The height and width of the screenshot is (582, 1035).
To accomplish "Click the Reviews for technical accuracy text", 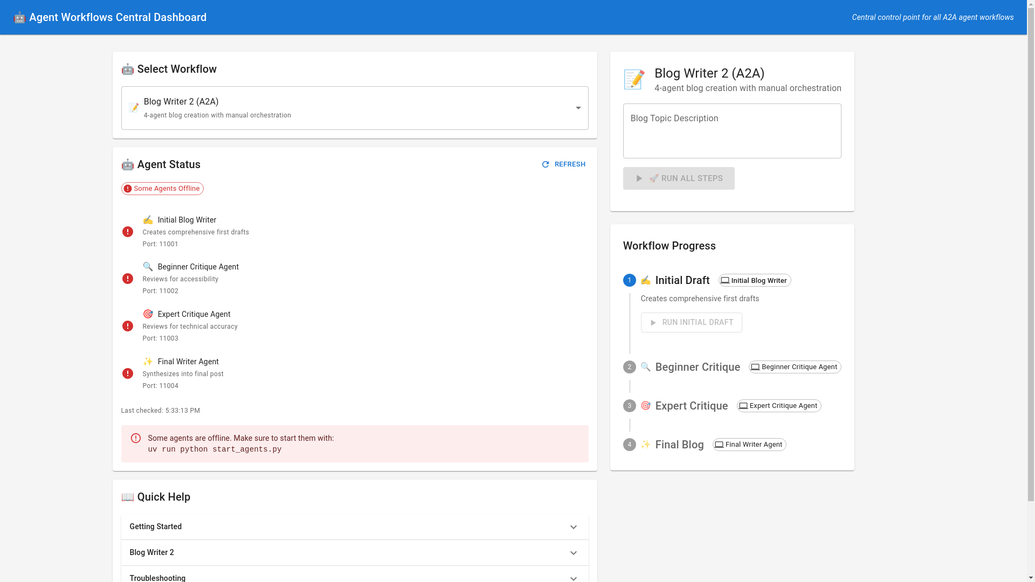I will [x=190, y=327].
